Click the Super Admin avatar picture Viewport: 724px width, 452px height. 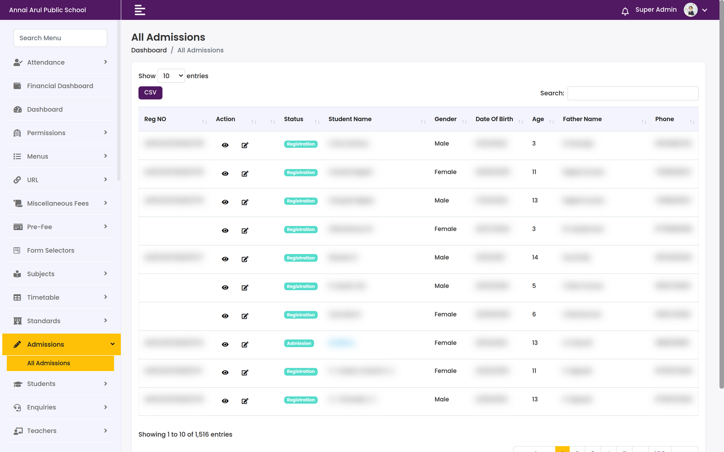click(x=691, y=9)
